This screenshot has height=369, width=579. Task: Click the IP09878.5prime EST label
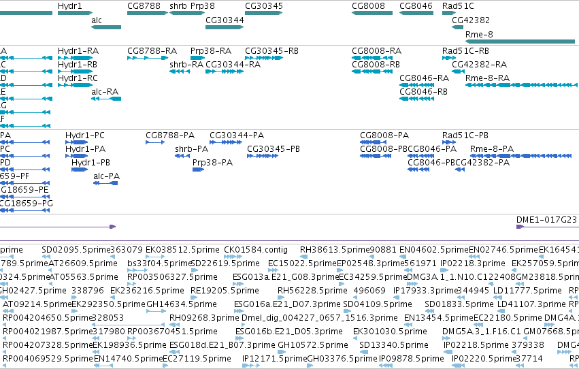[412, 359]
